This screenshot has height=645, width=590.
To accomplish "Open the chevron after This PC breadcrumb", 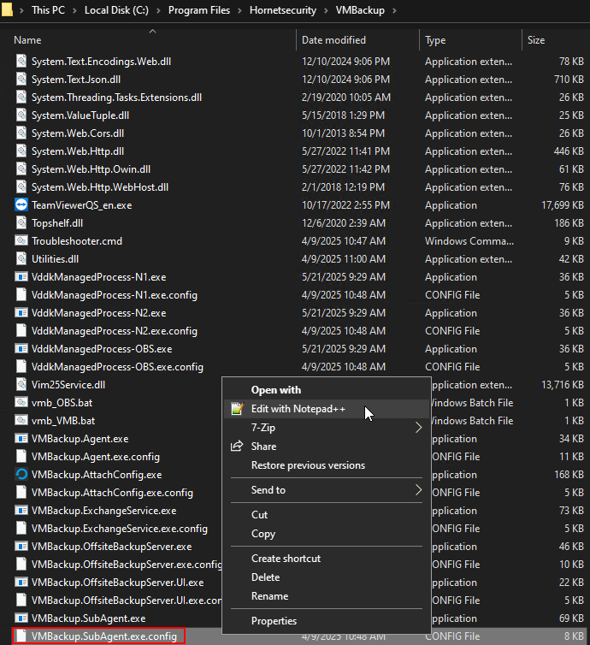I will tap(74, 10).
